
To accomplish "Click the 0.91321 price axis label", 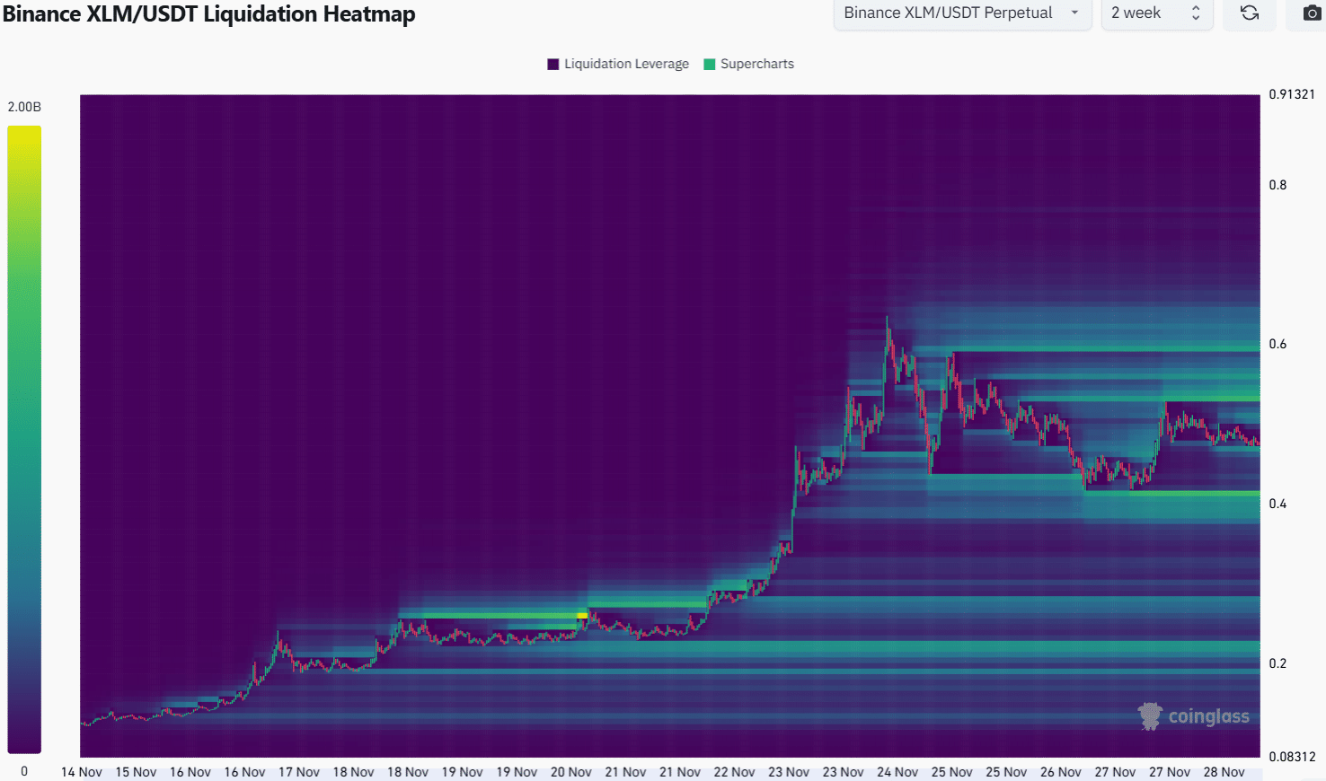I will tap(1292, 94).
